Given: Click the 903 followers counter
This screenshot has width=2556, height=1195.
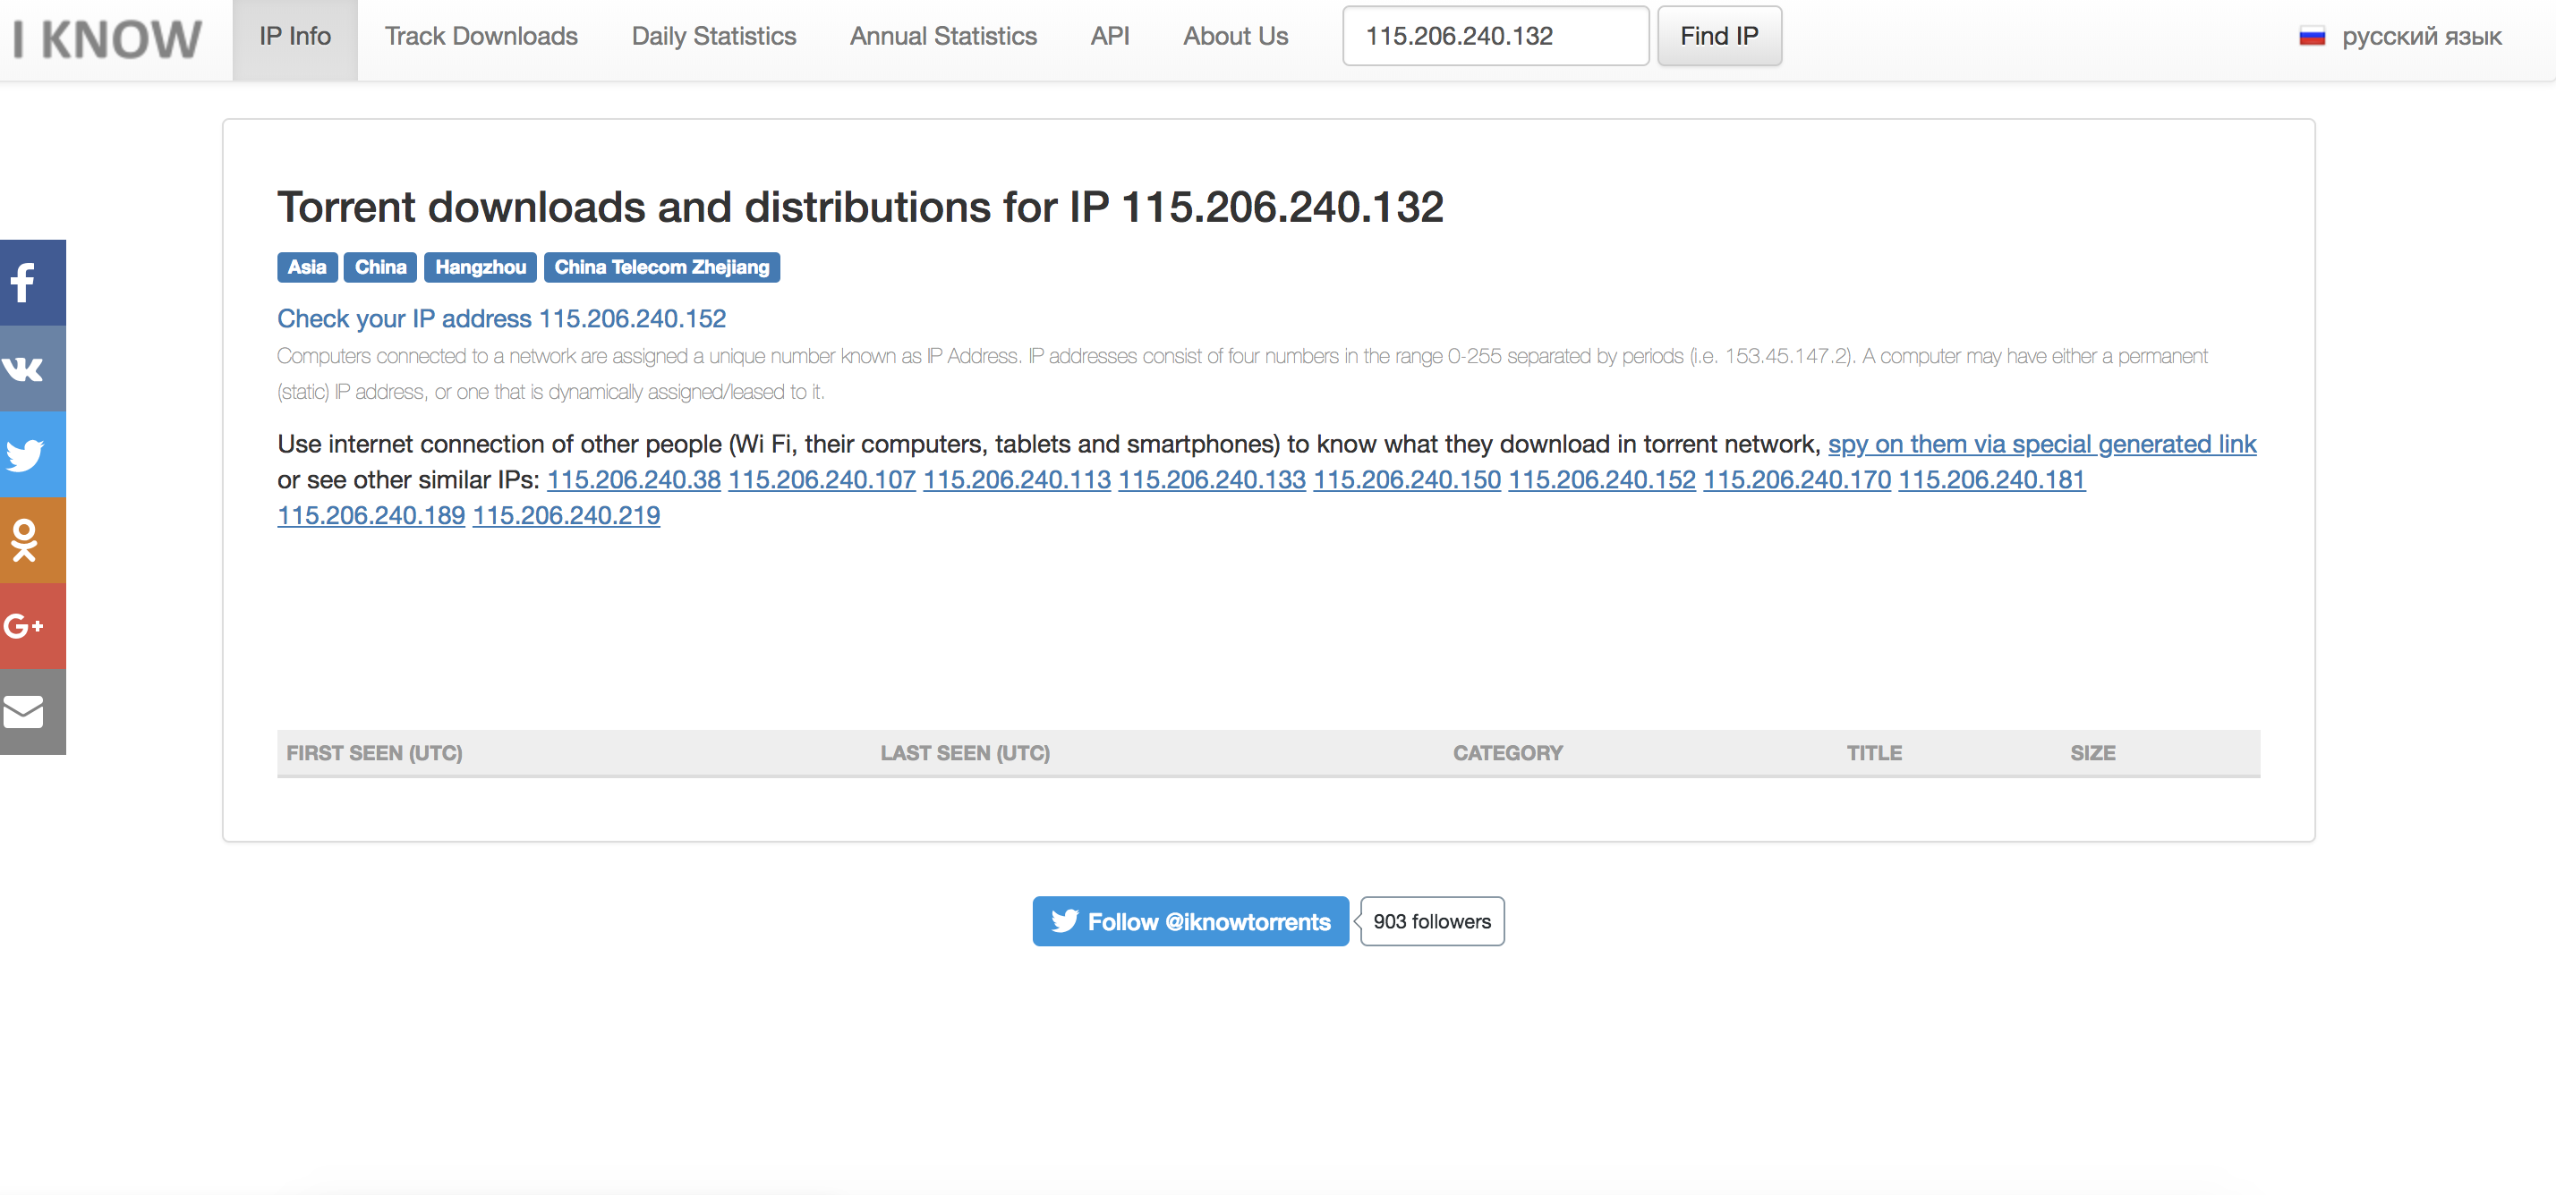Looking at the screenshot, I should pyautogui.click(x=1431, y=921).
